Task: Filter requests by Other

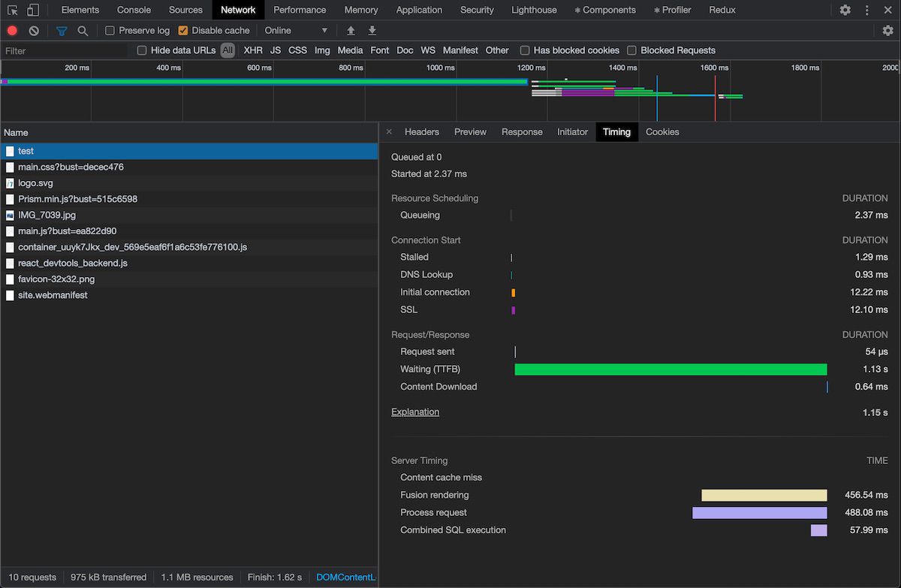Action: click(497, 50)
